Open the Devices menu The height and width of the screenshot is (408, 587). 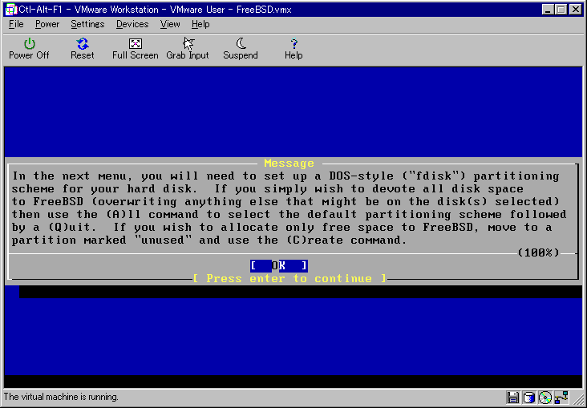pos(132,24)
